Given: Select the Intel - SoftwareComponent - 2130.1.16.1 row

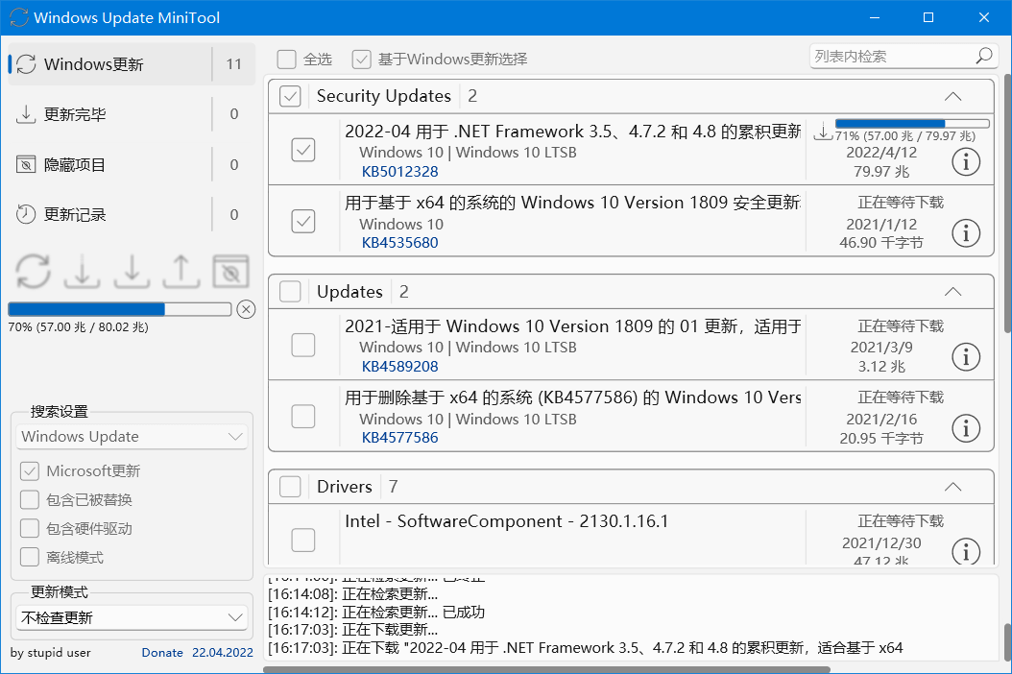Looking at the screenshot, I should (631, 535).
